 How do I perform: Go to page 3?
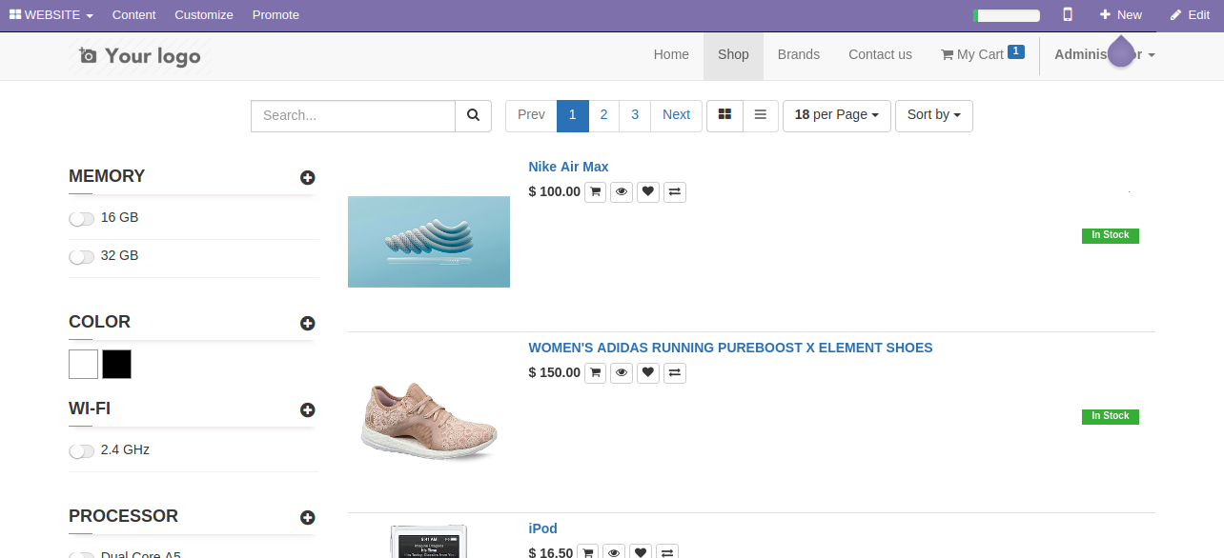(x=635, y=115)
